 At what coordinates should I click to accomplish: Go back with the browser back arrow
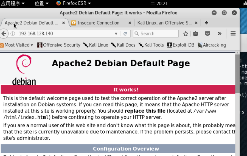(x=4, y=34)
